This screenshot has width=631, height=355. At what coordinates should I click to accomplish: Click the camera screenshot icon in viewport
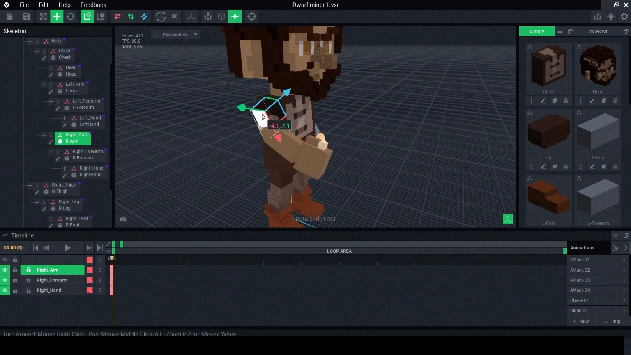(x=123, y=219)
